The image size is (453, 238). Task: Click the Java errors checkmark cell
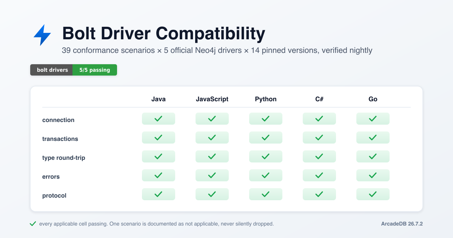point(159,175)
